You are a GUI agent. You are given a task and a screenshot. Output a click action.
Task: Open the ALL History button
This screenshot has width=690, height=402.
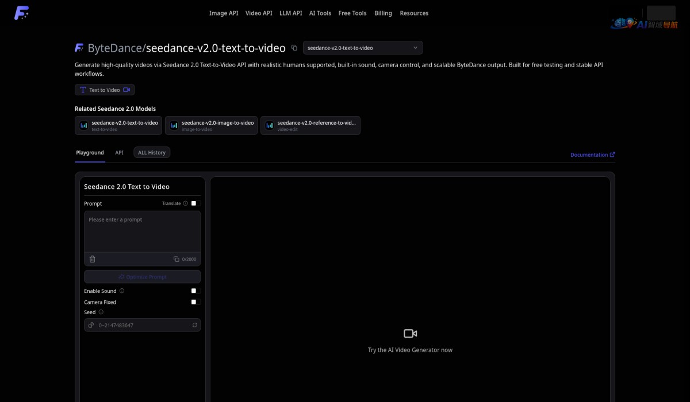pos(152,153)
